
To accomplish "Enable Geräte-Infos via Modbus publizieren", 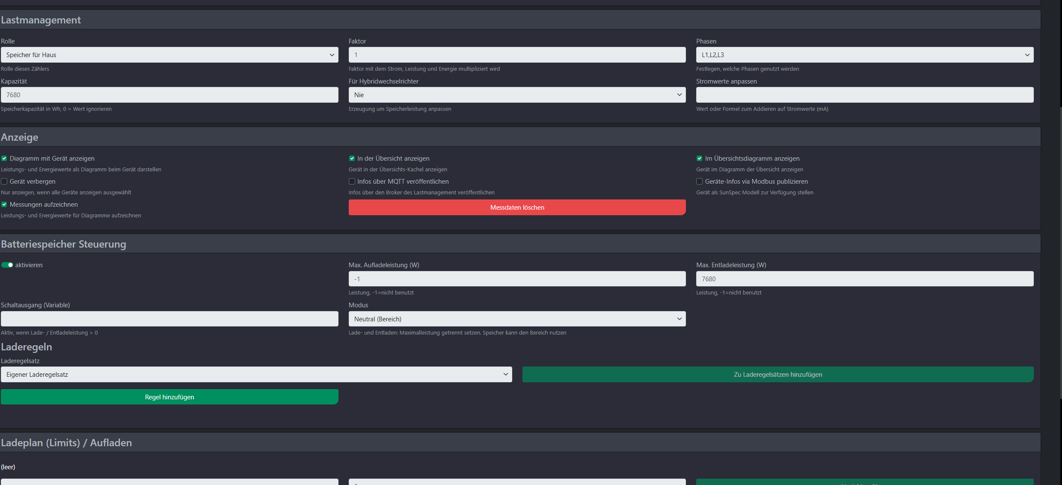I will point(699,182).
